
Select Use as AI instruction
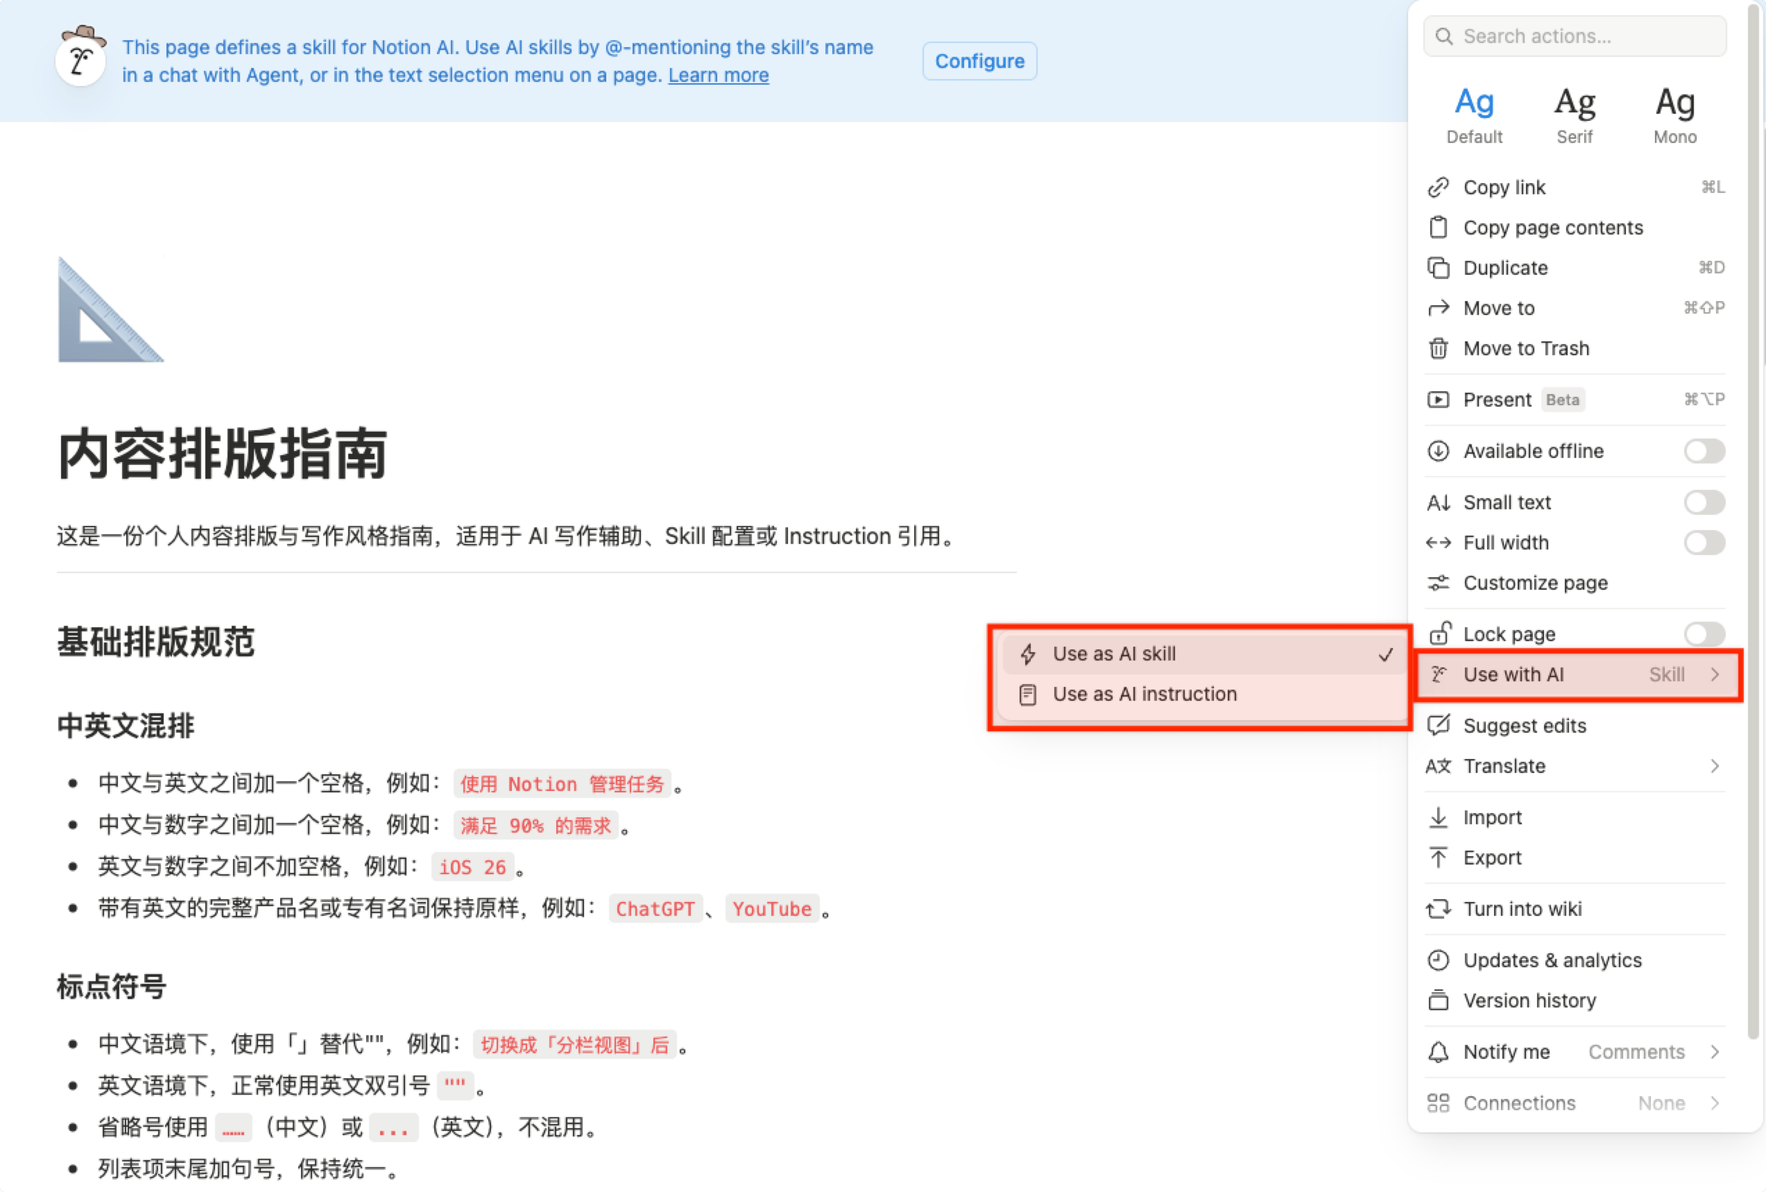point(1145,694)
